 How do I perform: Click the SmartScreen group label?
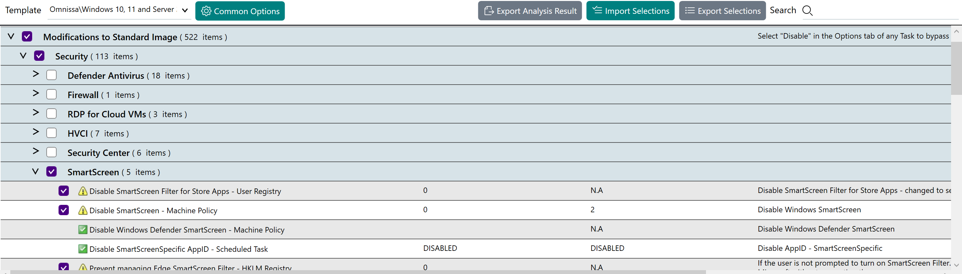click(x=93, y=172)
